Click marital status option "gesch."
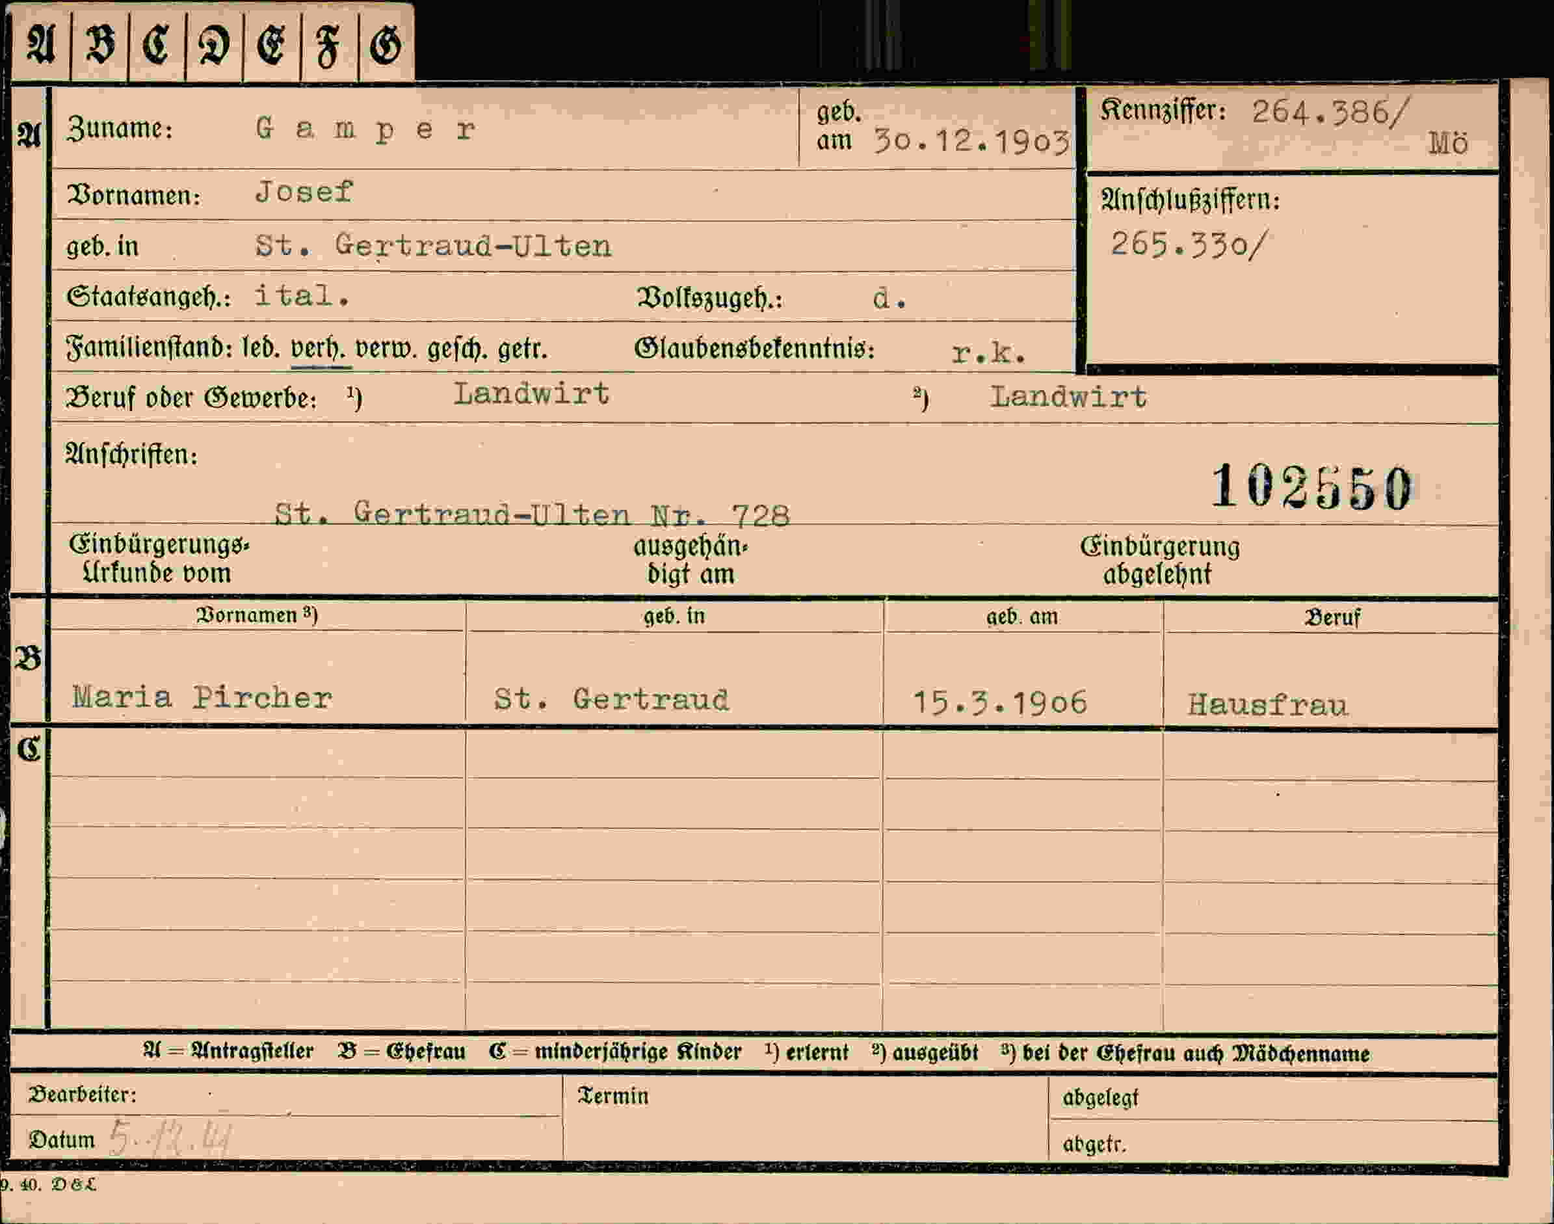This screenshot has height=1224, width=1554. click(458, 350)
